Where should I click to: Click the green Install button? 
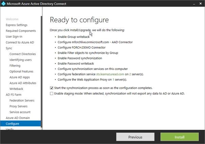point(180,137)
